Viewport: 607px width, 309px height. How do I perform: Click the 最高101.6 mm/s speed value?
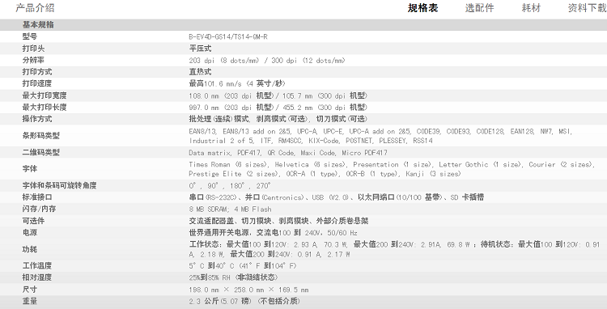click(237, 83)
